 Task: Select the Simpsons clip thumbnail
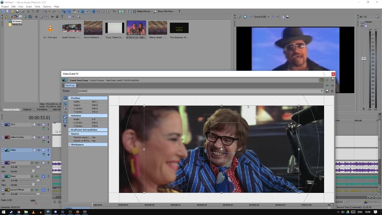tap(179, 28)
